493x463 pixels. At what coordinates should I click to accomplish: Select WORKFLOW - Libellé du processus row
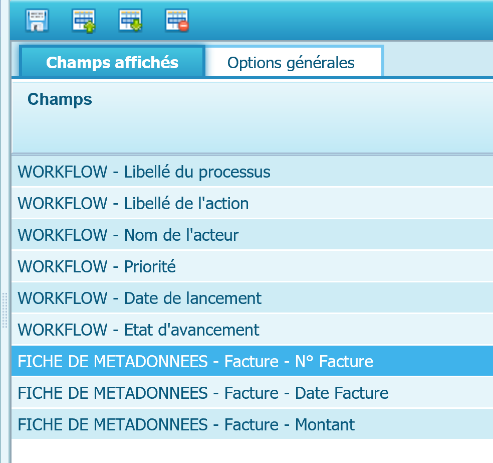coord(144,172)
